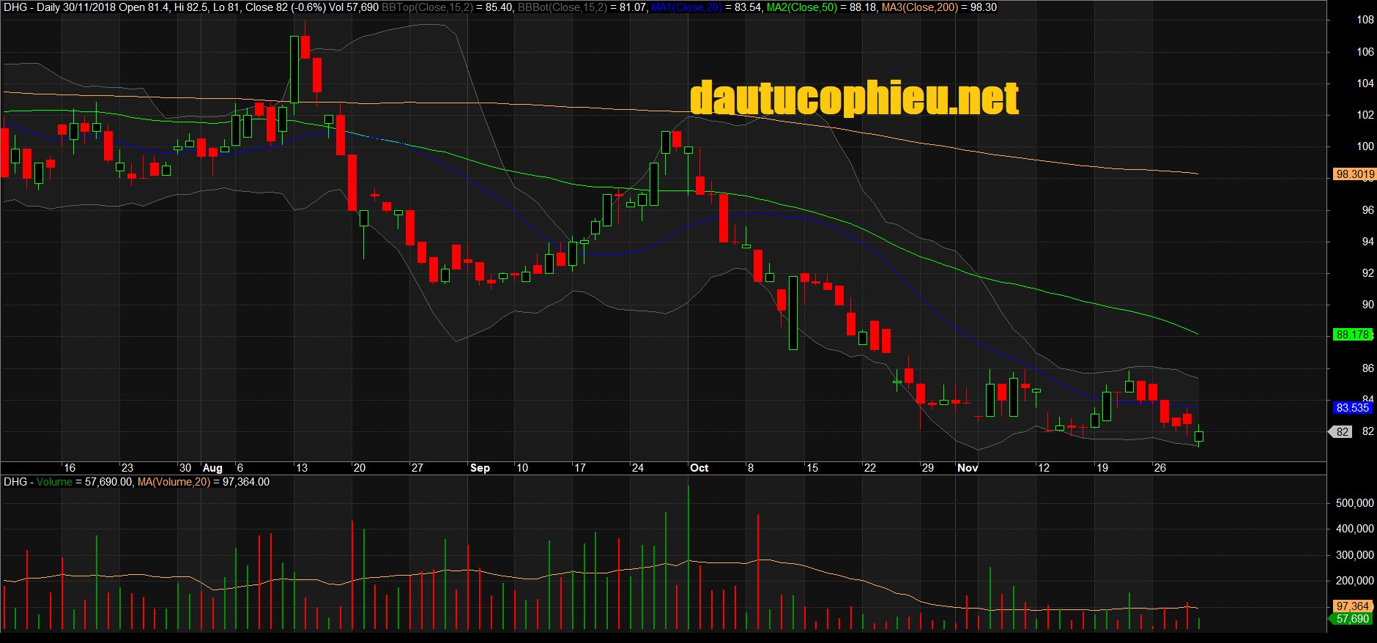Image resolution: width=1377 pixels, height=643 pixels.
Task: Click the Aug month marker on the date axis
Action: pyautogui.click(x=212, y=468)
